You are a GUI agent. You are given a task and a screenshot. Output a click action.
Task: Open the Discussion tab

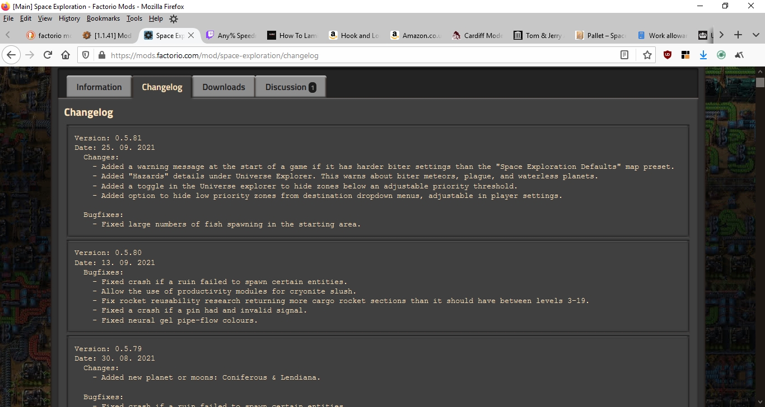[x=290, y=87]
